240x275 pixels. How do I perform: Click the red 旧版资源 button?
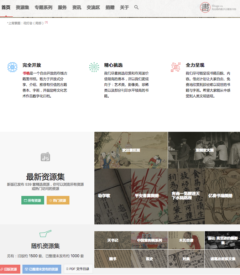pos(10,269)
